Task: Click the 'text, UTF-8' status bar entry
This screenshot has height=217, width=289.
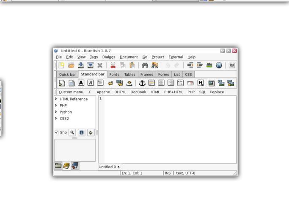Action: point(186,173)
